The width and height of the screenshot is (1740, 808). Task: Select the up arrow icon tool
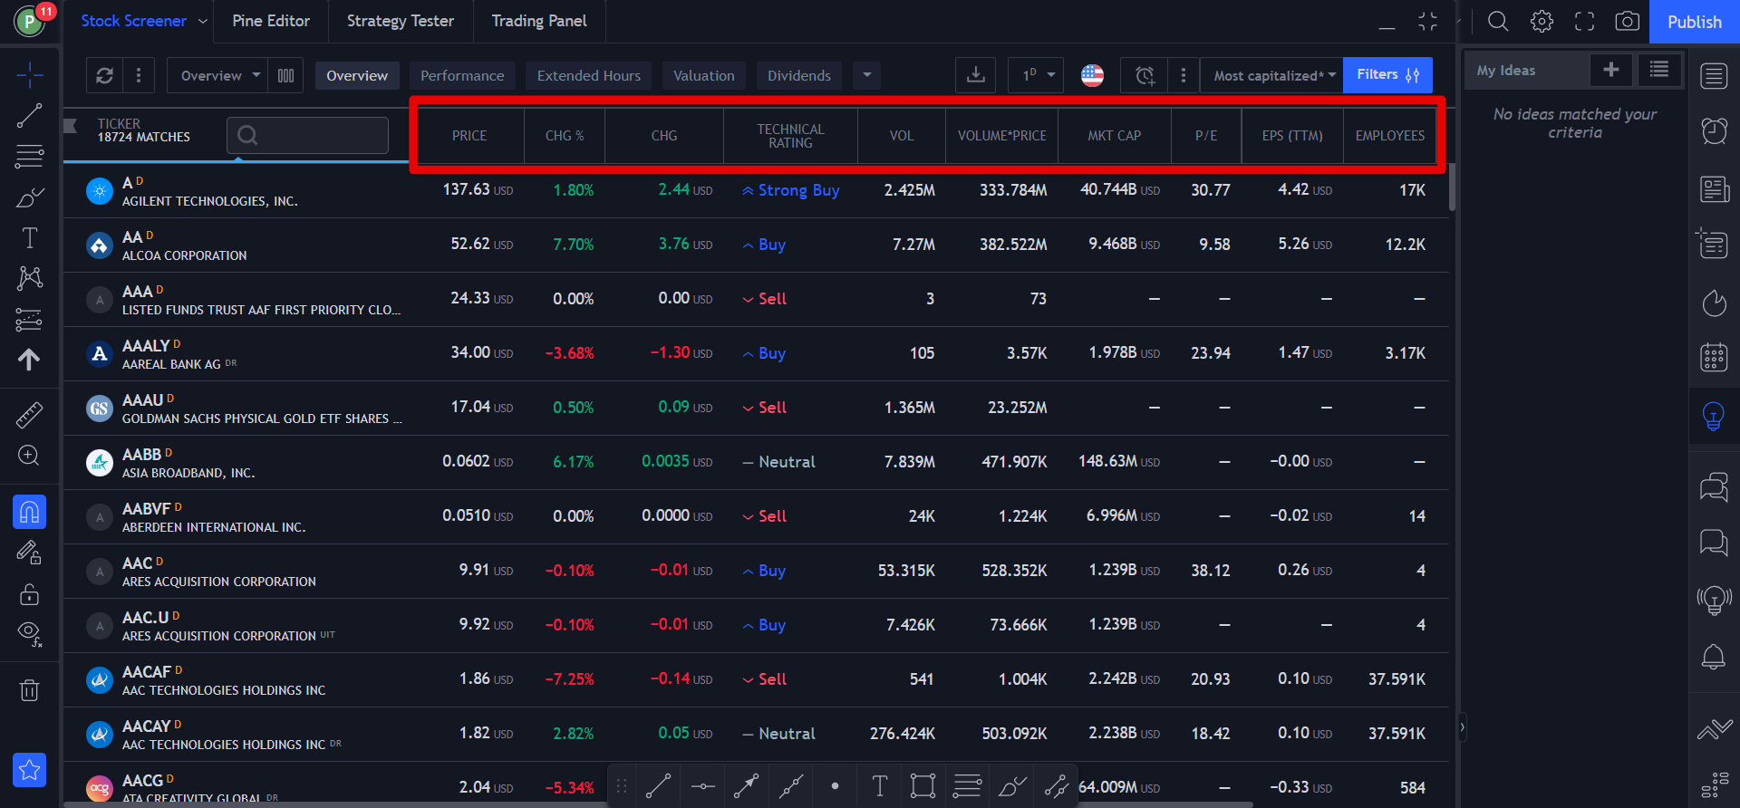point(29,360)
